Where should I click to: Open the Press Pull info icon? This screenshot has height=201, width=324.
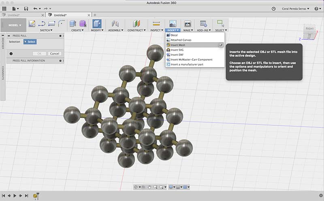[11, 54]
